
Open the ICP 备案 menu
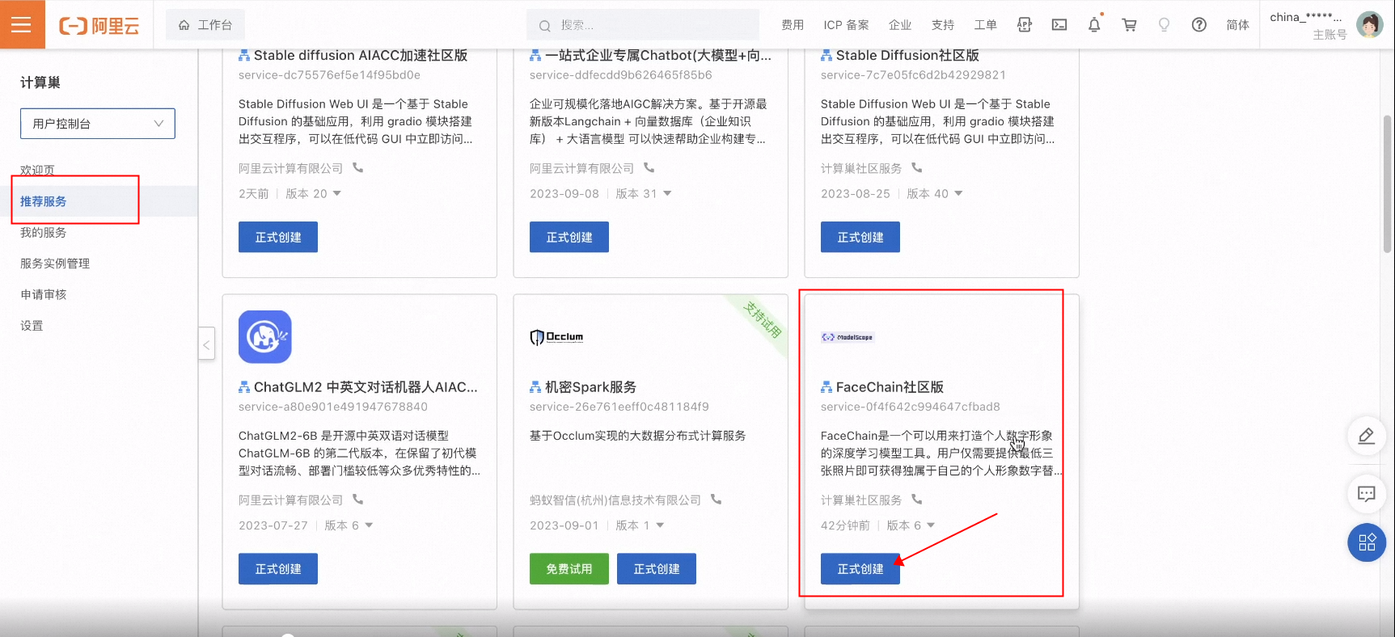(846, 25)
